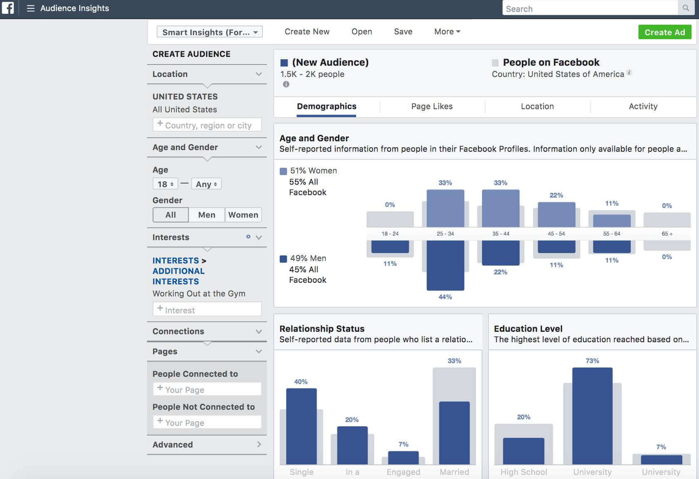Collapse the Pages section chevron
The width and height of the screenshot is (699, 479).
[x=259, y=351]
